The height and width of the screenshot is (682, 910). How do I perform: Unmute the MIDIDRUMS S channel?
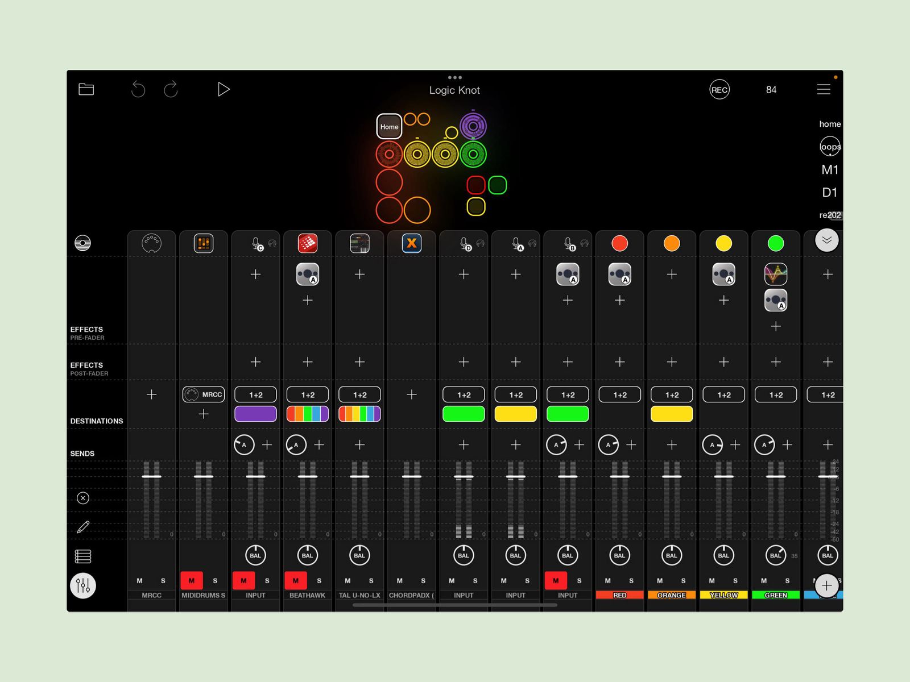191,580
